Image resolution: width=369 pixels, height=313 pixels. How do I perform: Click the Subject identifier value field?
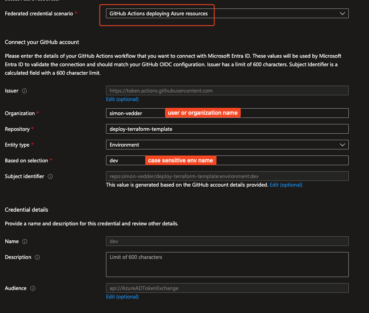tap(227, 176)
